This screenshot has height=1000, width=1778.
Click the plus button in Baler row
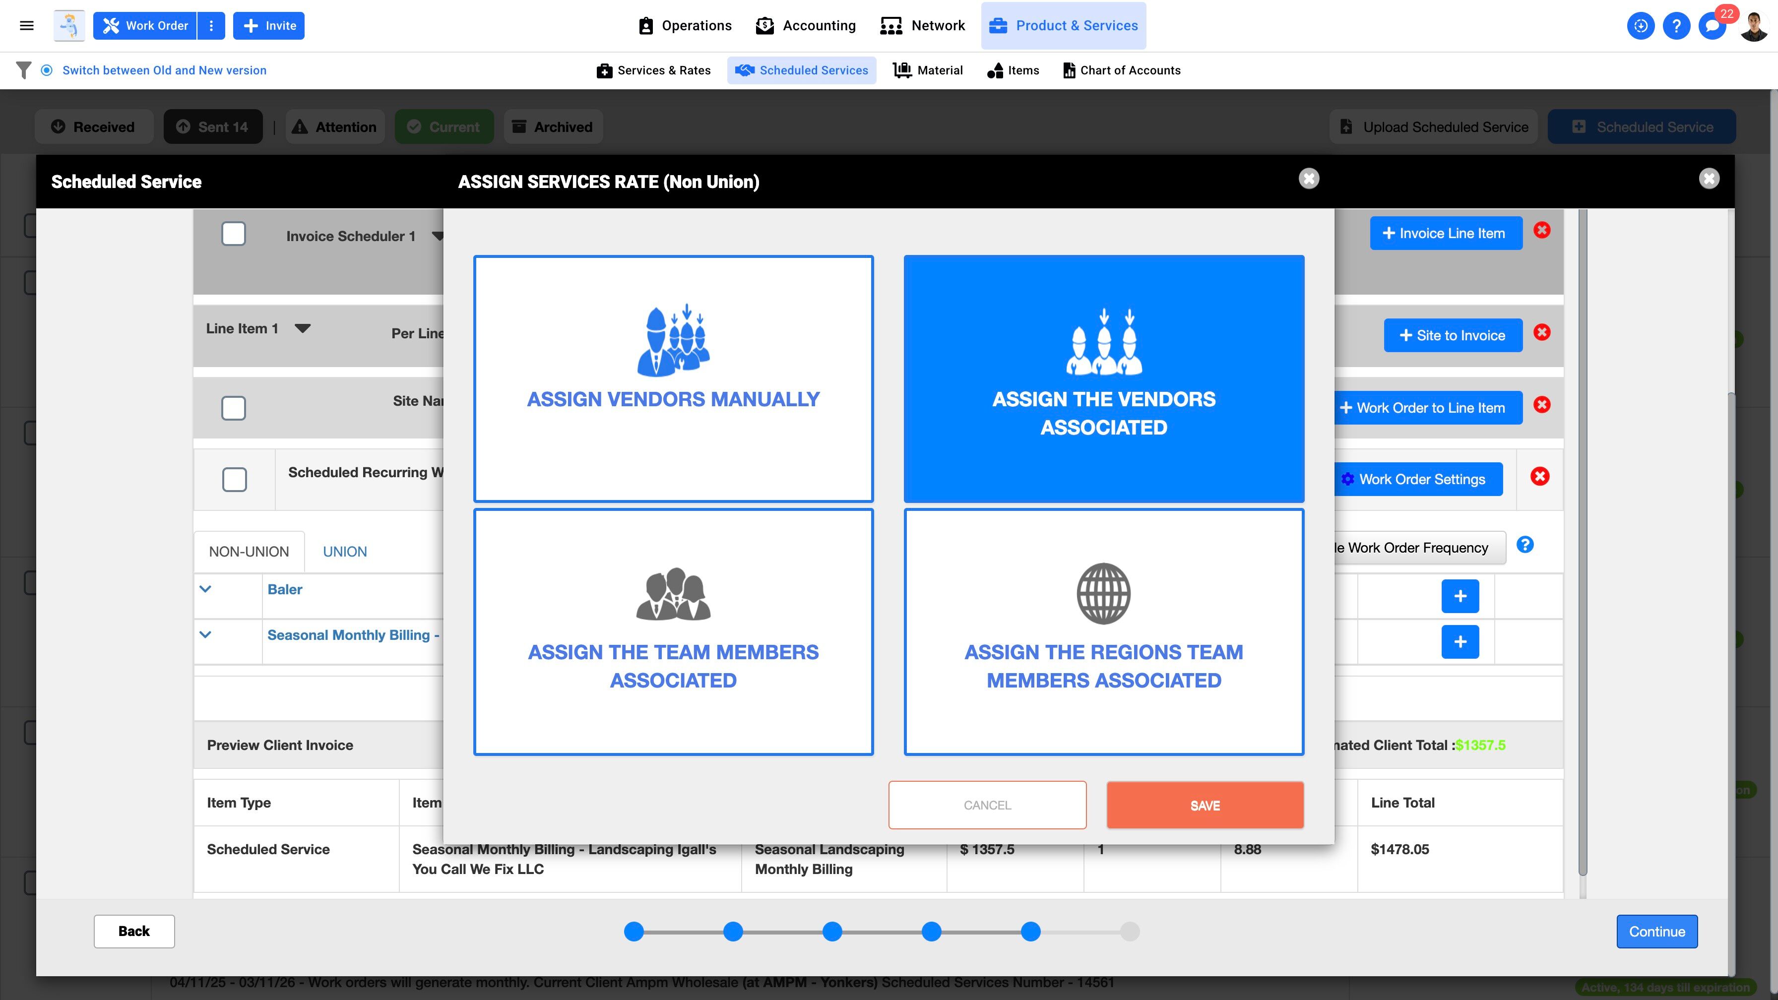pos(1460,596)
